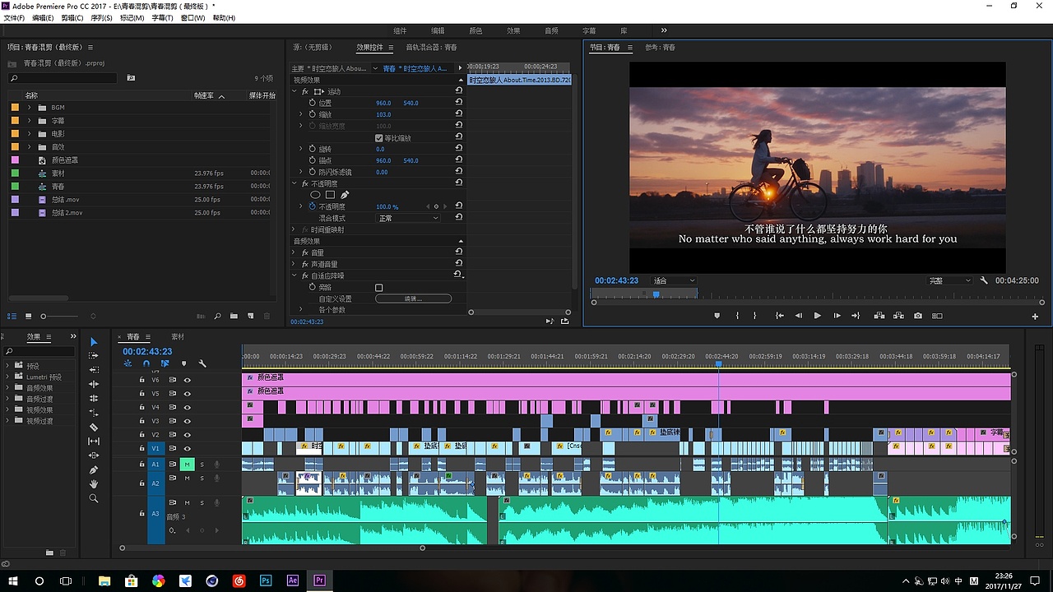
Task: Expand the Lumetri 预设 folder
Action: (x=8, y=377)
